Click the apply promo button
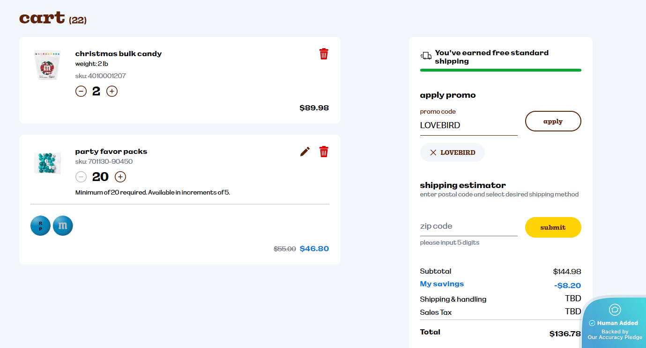646x348 pixels. pos(553,121)
